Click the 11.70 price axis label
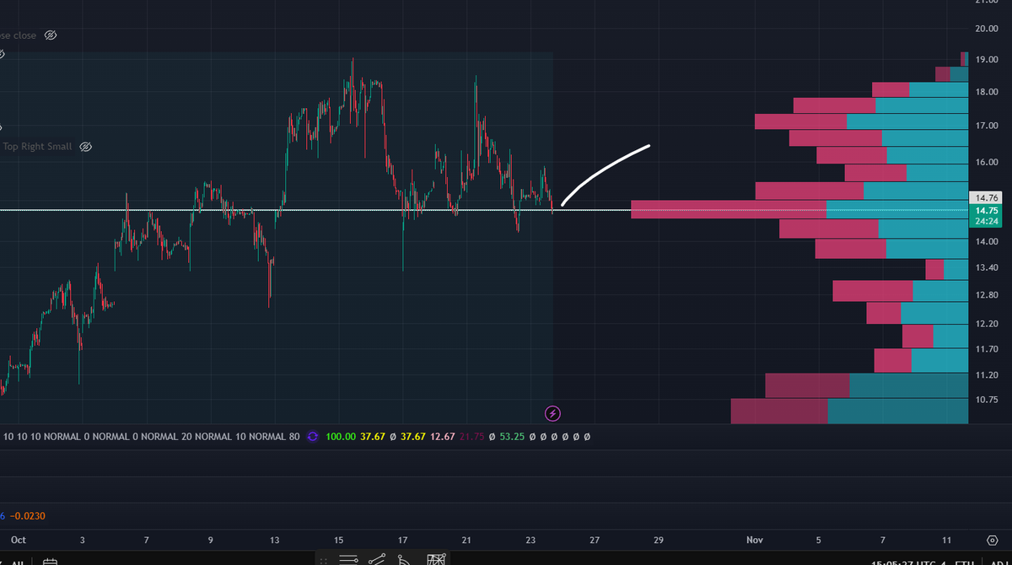This screenshot has height=565, width=1012. tap(987, 349)
